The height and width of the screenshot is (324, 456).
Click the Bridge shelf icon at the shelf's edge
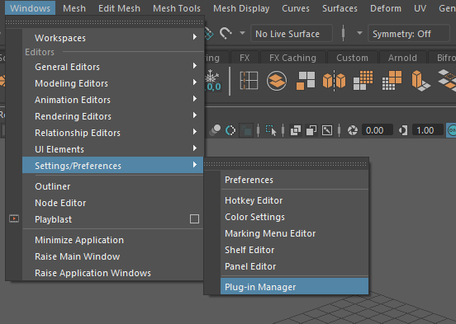(447, 81)
